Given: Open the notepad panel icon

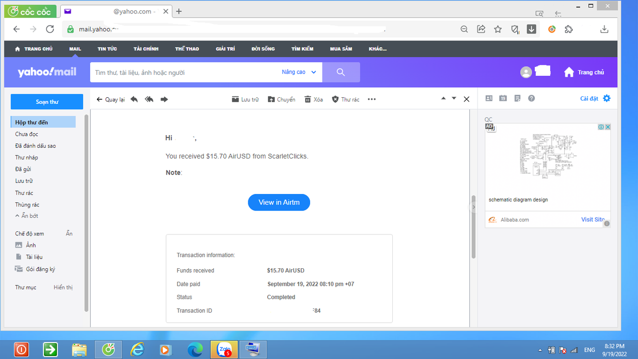Looking at the screenshot, I should click(517, 98).
